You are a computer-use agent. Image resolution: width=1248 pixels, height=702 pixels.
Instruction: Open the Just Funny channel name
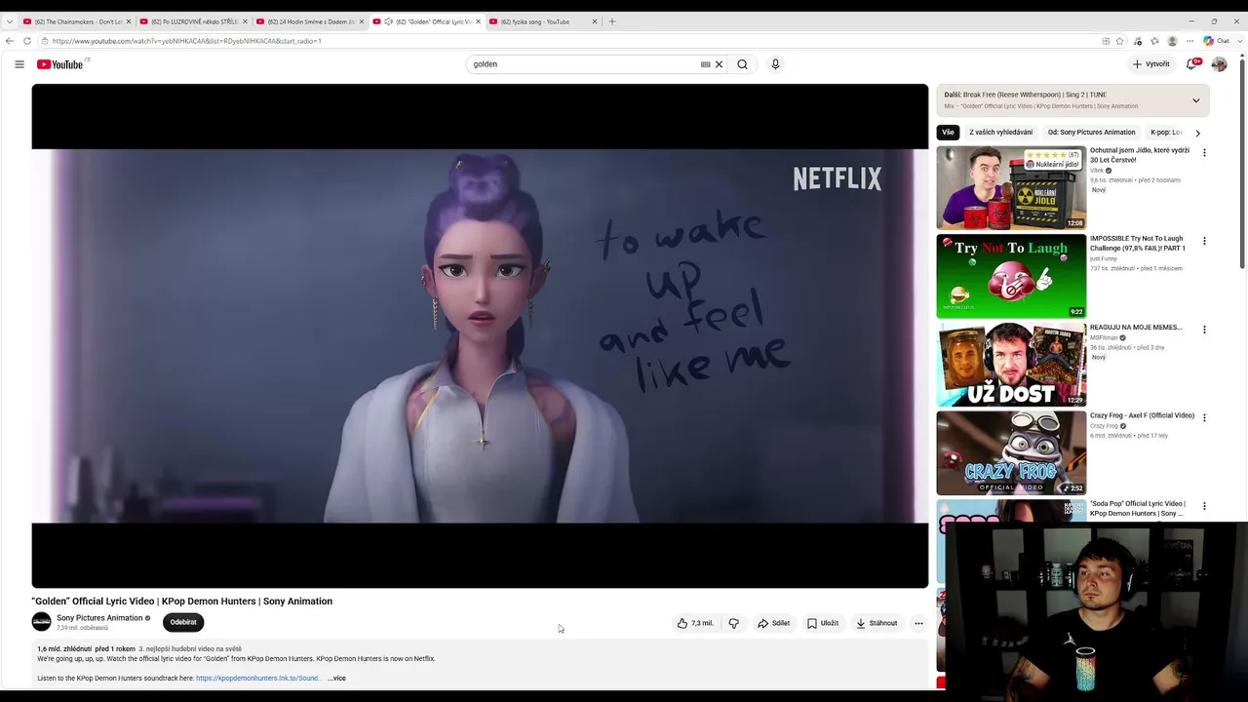(1104, 258)
